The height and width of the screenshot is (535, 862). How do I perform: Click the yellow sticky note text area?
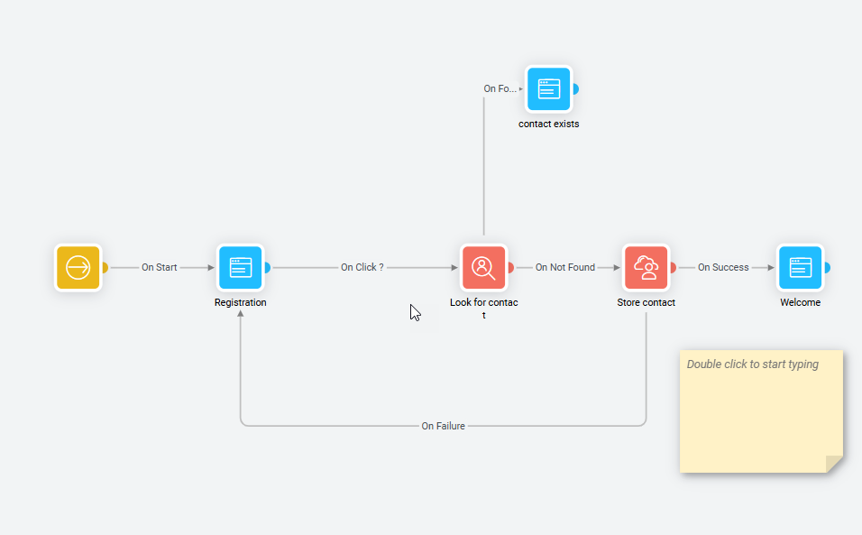(760, 410)
